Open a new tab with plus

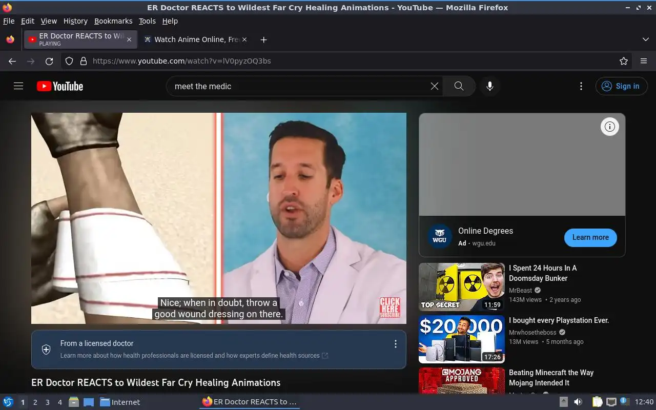[x=263, y=39]
